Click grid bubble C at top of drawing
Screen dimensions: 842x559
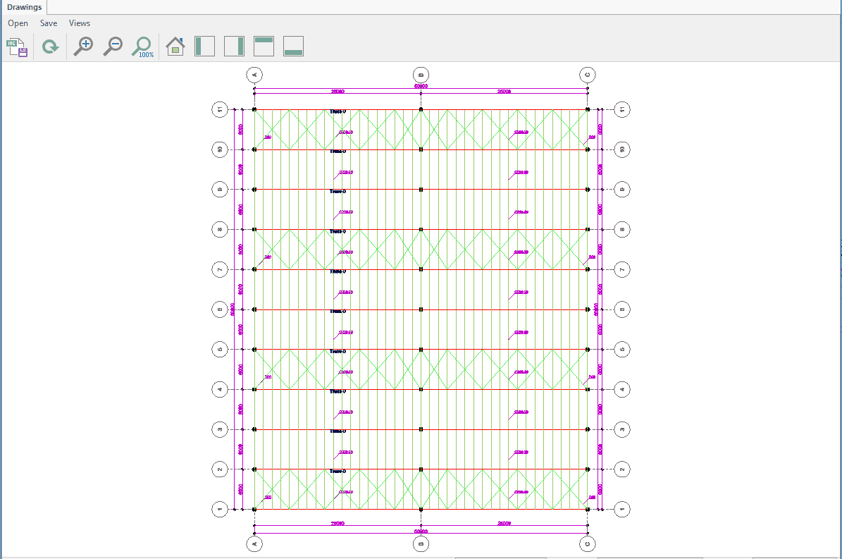click(x=588, y=75)
